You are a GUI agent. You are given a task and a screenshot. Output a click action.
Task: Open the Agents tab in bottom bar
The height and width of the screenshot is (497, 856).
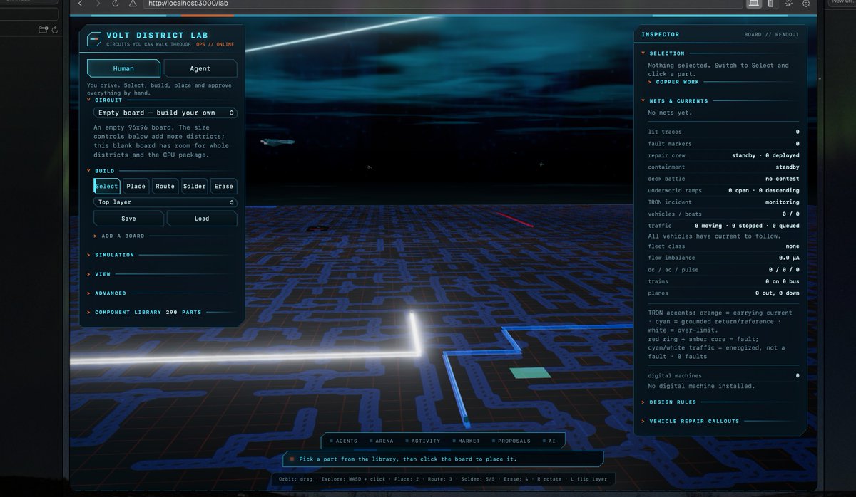[344, 441]
